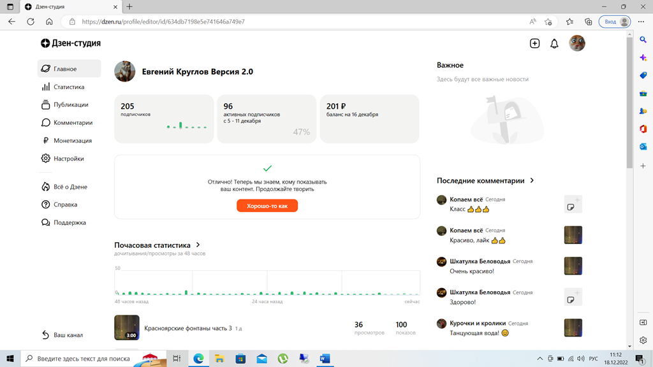Image resolution: width=653 pixels, height=367 pixels.
Task: Open Word from the taskbar
Action: 325,358
